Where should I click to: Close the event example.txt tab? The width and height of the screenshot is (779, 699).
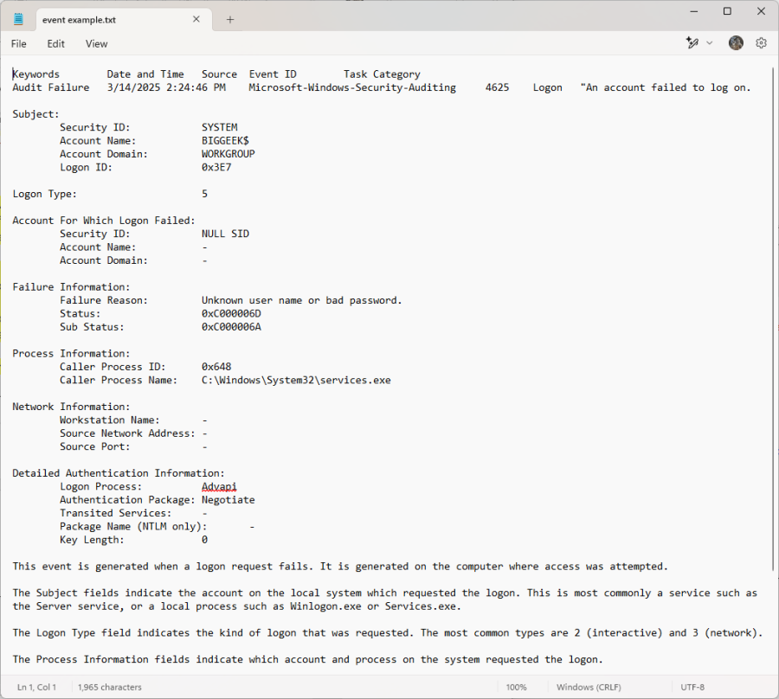click(x=196, y=18)
